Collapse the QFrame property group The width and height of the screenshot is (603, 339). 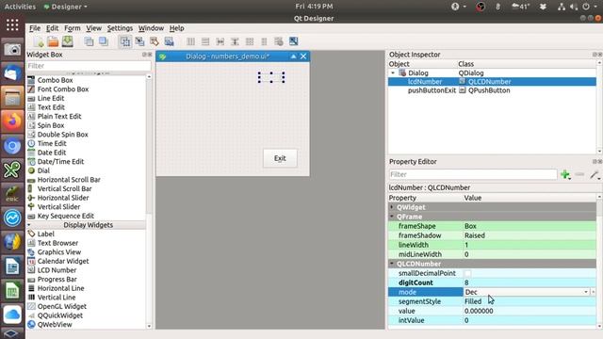tap(392, 217)
